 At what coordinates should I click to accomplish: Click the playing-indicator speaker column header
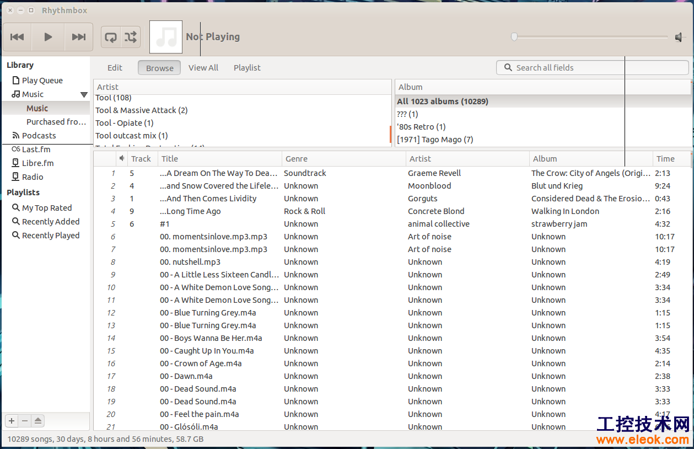(x=122, y=159)
